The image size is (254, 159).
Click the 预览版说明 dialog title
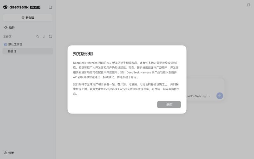click(x=83, y=54)
